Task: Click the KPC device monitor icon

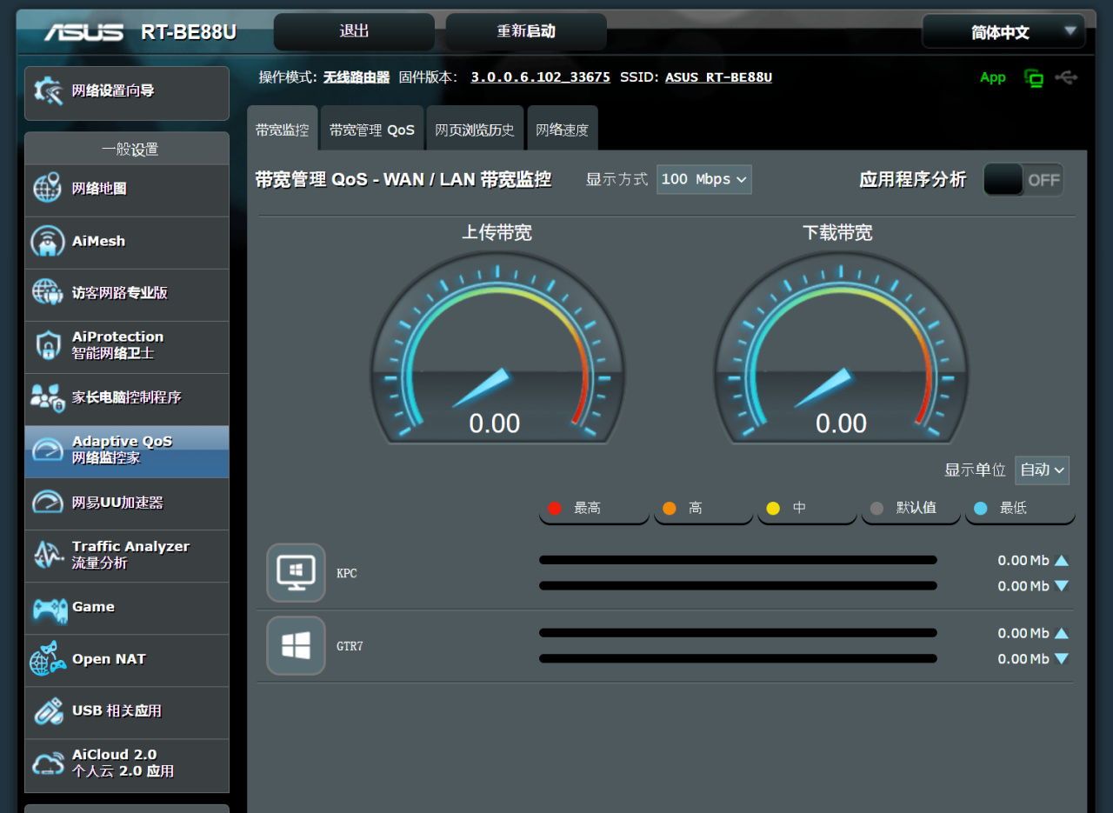Action: (x=296, y=573)
